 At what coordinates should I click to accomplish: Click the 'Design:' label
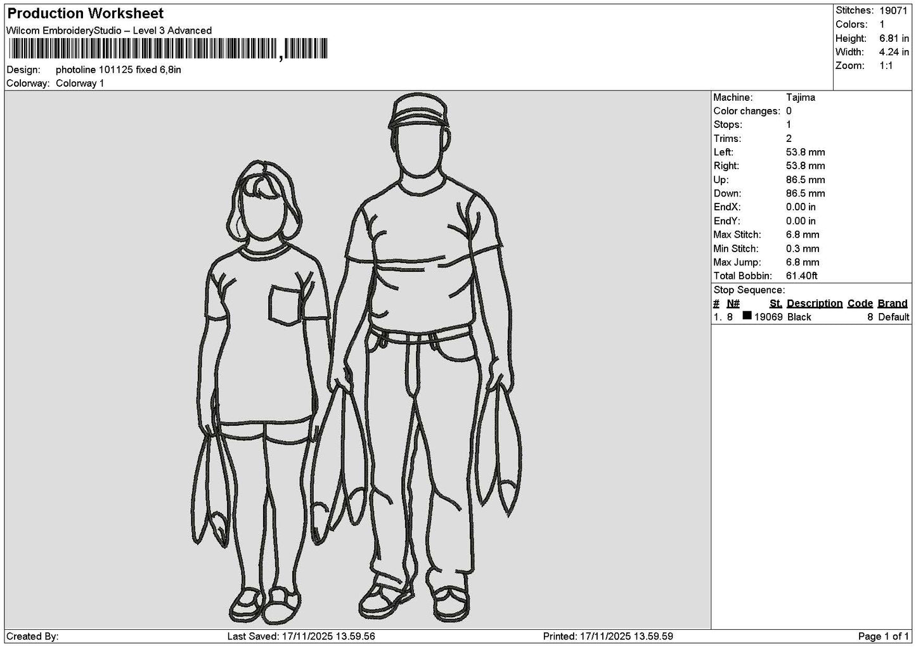23,70
